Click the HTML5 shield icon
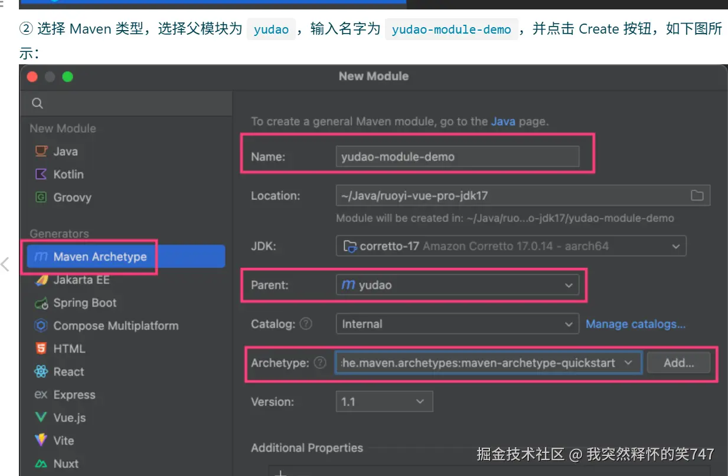The image size is (728, 476). (x=41, y=349)
